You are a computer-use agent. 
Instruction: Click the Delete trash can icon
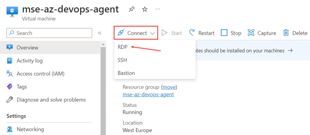pyautogui.click(x=286, y=33)
